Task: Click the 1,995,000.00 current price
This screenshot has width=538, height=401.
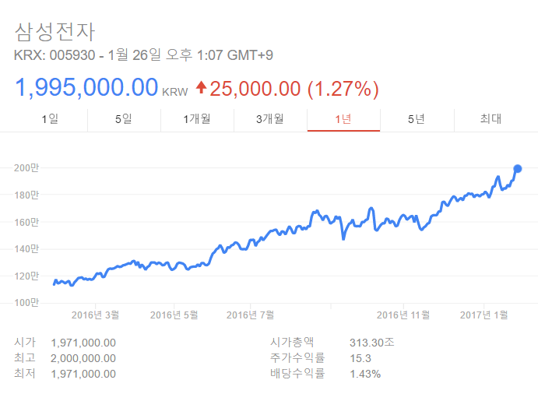Action: pos(86,87)
